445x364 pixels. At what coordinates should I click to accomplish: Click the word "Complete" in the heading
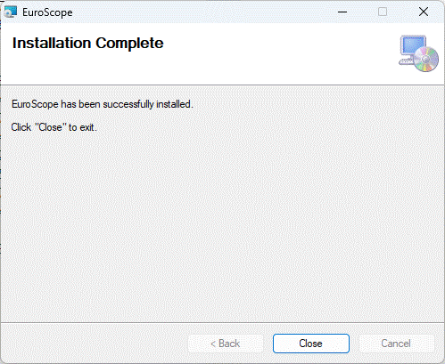[129, 44]
